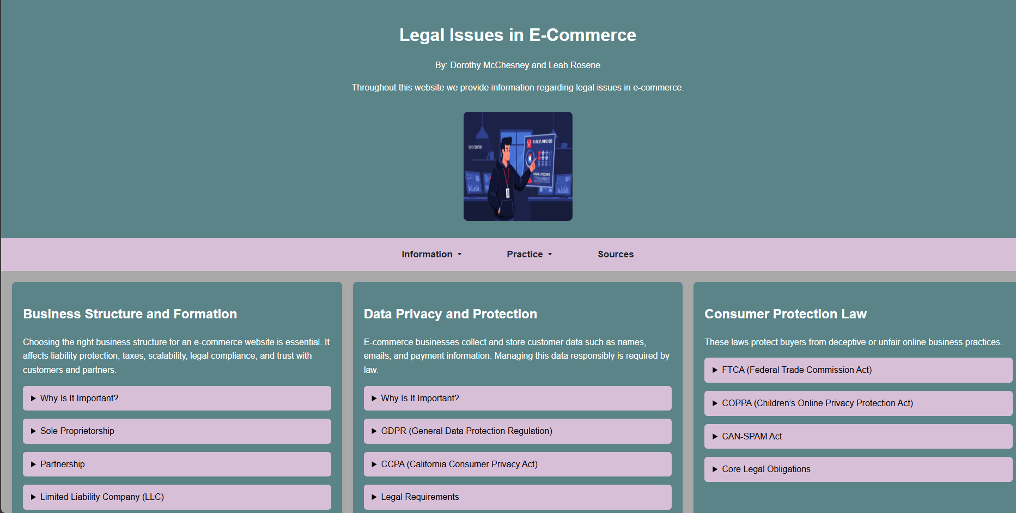This screenshot has height=513, width=1016.
Task: Click the 'Consumer Protection Law' heading
Action: point(786,314)
